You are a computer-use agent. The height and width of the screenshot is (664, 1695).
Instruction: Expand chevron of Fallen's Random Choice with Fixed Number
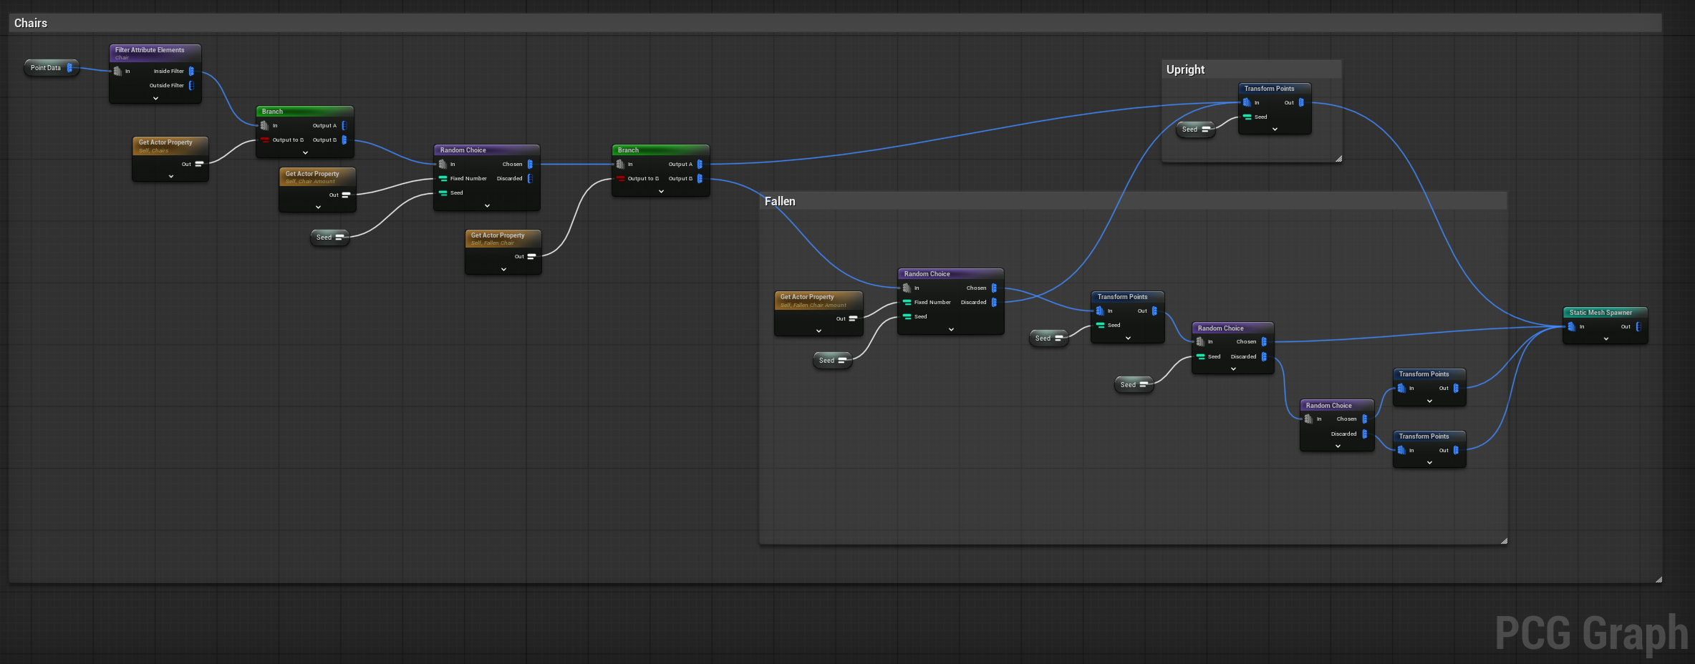[951, 329]
